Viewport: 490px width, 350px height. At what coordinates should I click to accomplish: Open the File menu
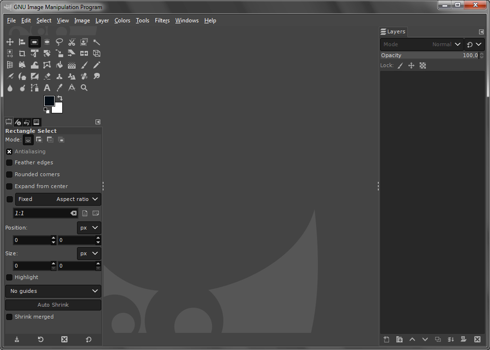[11, 20]
